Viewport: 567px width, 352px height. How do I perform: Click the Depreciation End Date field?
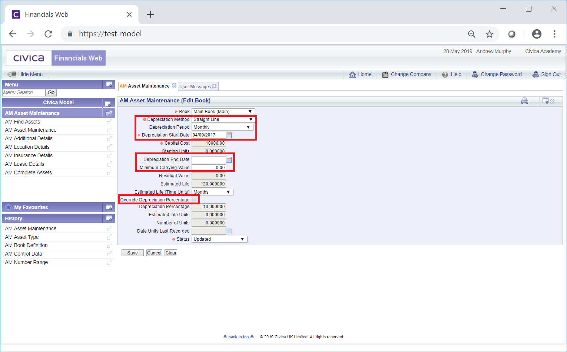[x=209, y=159]
